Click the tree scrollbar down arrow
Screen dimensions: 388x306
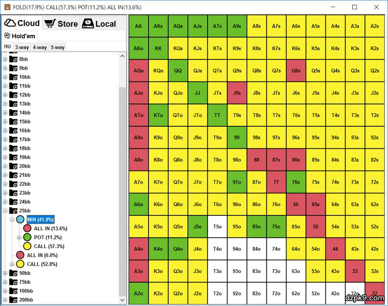pos(122,300)
